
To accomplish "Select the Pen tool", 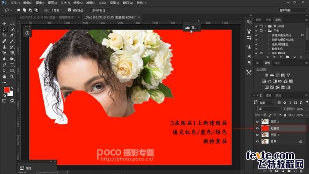I will tap(4, 65).
